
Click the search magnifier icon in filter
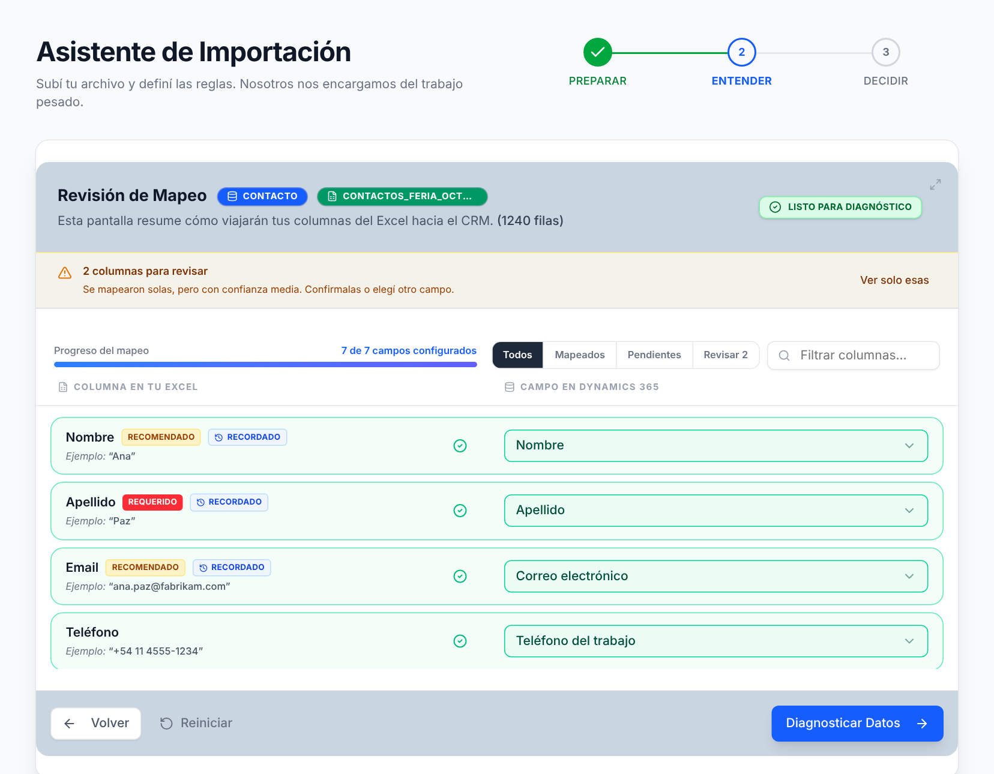[784, 356]
